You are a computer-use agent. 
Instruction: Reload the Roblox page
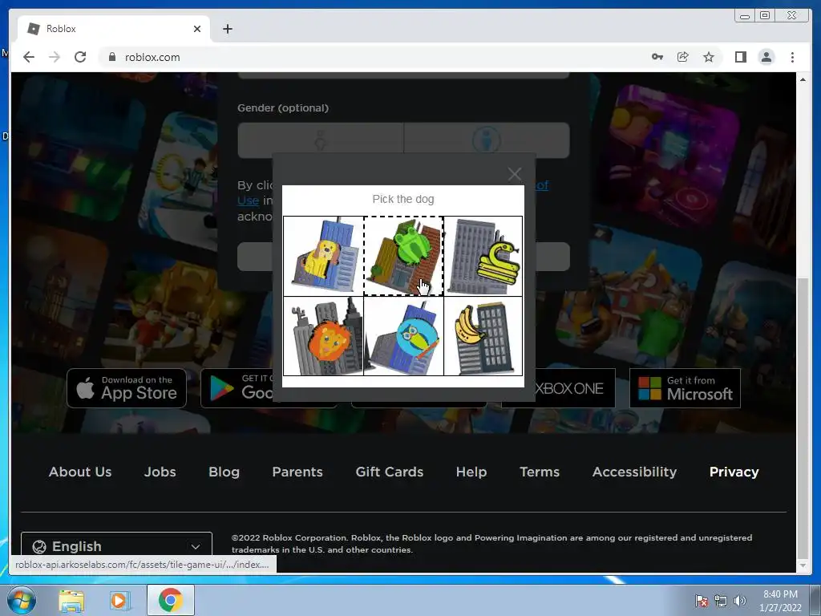click(80, 57)
